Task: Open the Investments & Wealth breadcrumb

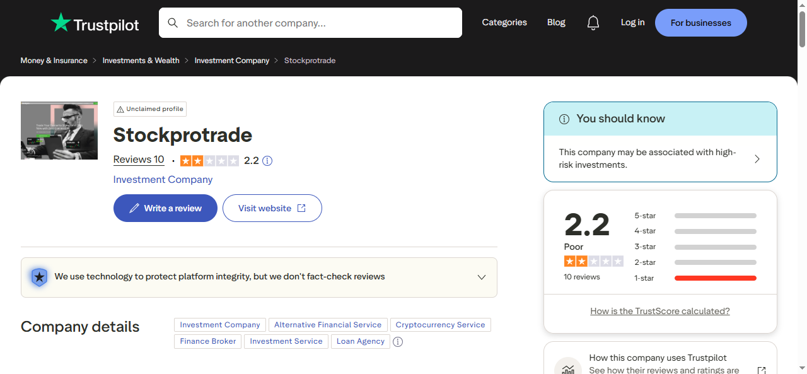Action: tap(141, 60)
